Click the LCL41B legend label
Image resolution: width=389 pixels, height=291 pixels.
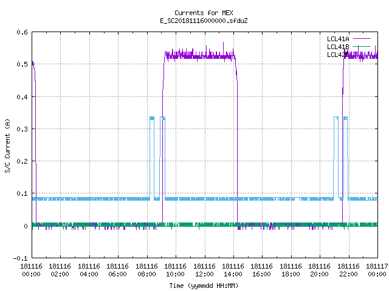pyautogui.click(x=338, y=47)
